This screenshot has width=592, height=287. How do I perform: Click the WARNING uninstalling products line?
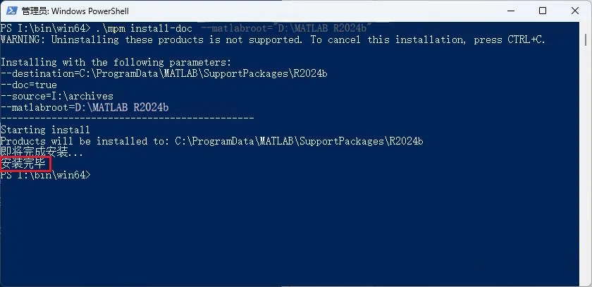coord(273,39)
